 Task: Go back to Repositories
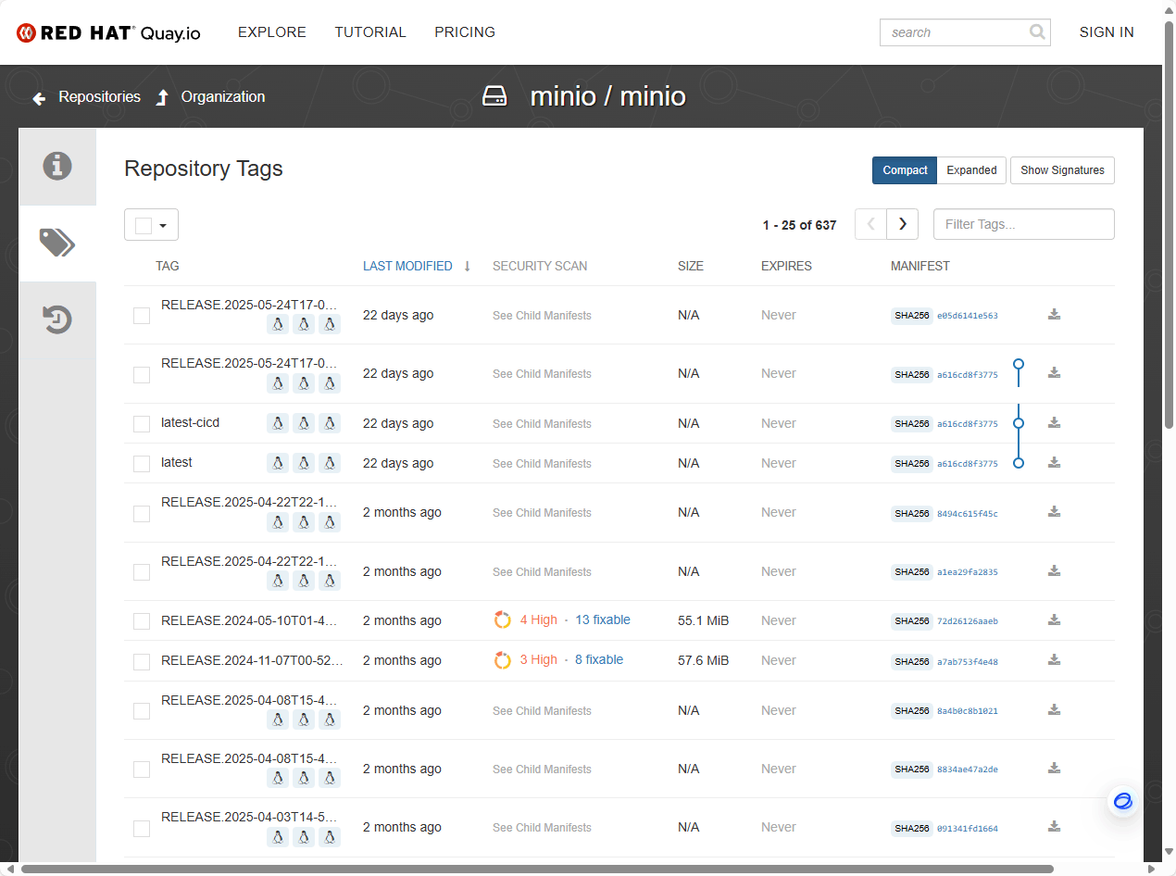coord(100,97)
